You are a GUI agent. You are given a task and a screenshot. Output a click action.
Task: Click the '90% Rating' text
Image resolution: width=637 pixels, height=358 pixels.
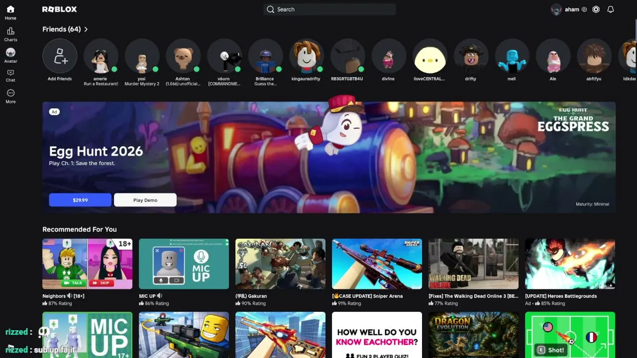click(x=253, y=303)
